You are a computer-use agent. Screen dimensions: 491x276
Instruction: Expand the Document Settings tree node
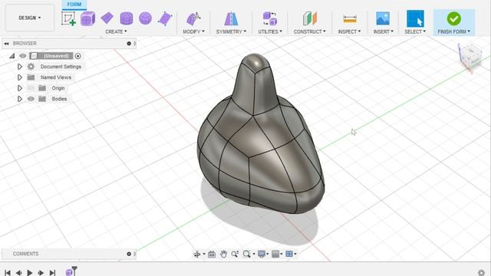(20, 67)
